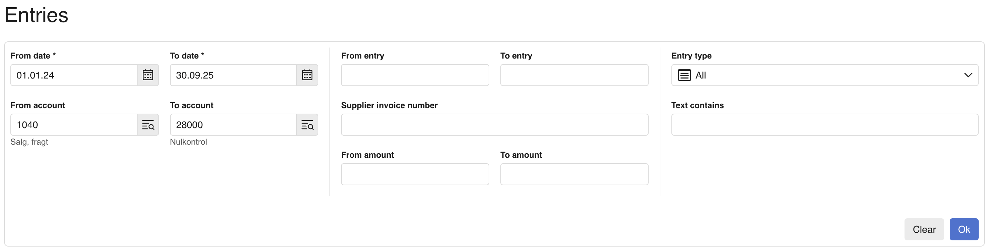Image resolution: width=989 pixels, height=250 pixels.
Task: Open the To date calendar picker
Action: tap(307, 75)
